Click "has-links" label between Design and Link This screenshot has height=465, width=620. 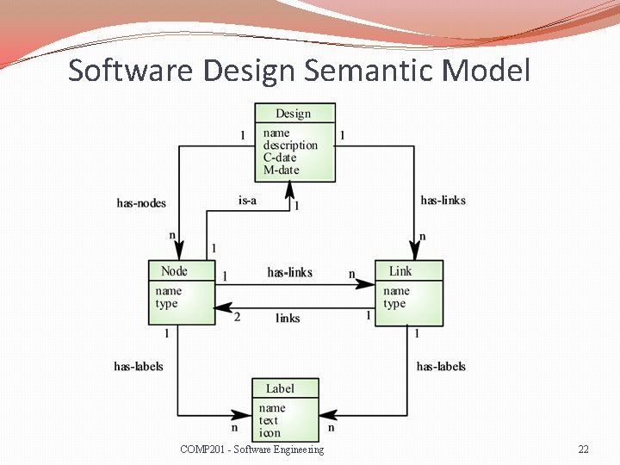(443, 200)
